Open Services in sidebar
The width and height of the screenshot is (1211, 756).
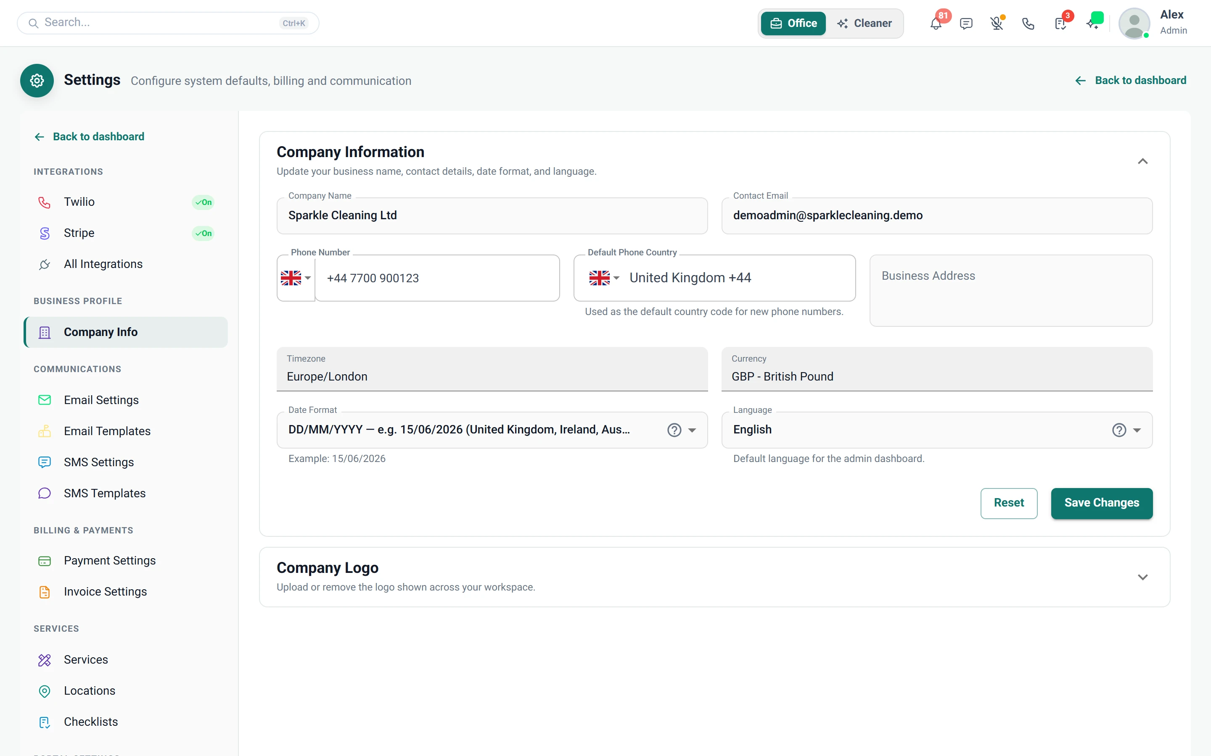(126, 659)
